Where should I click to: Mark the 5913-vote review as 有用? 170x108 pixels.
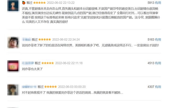(x=158, y=3)
